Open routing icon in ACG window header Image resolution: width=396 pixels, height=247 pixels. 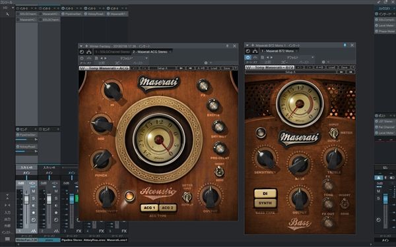tap(89, 51)
